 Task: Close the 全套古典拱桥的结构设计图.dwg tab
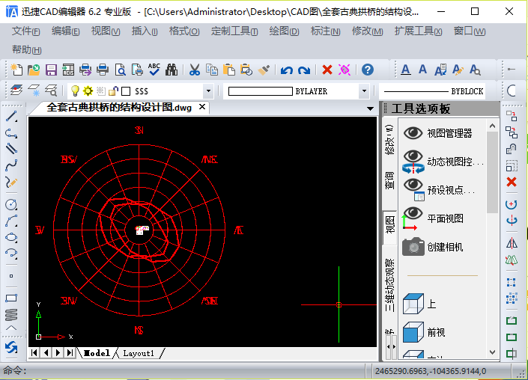point(202,107)
